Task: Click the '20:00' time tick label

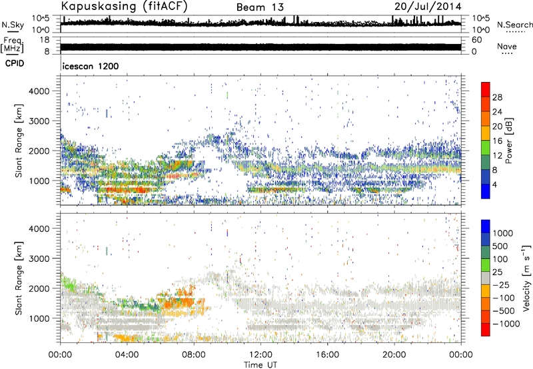Action: pos(394,355)
